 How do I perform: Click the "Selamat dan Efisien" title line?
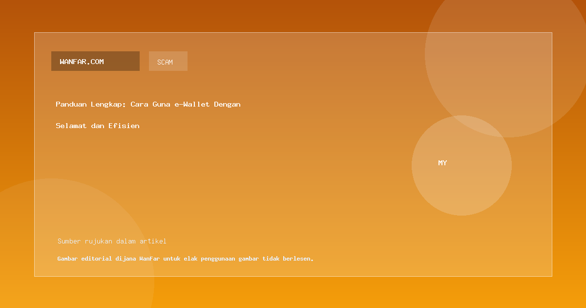coord(98,126)
